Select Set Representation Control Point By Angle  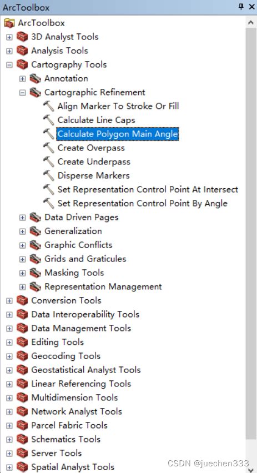[x=142, y=203]
